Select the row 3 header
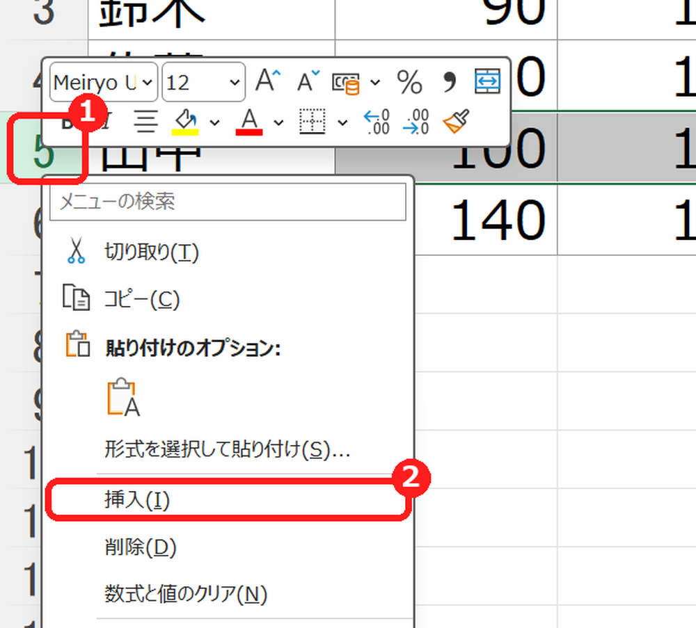696x628 pixels. pos(43,18)
